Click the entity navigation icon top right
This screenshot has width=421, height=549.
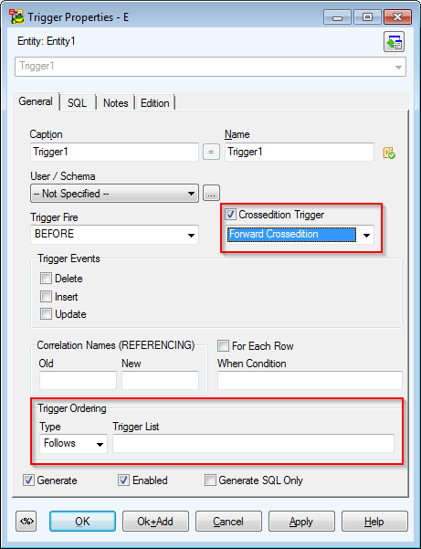click(x=394, y=42)
